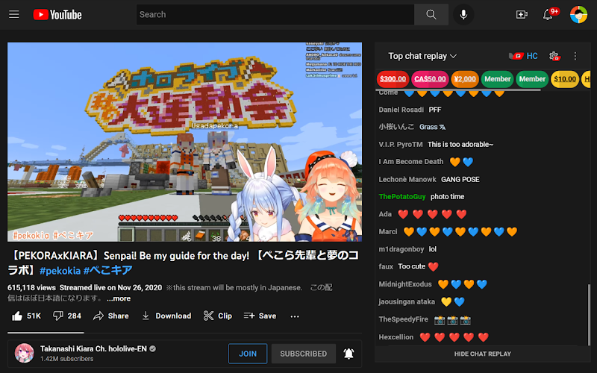Open the CA$50.00 Super Chat chip
Viewport: 597px width, 373px height.
[x=430, y=79]
